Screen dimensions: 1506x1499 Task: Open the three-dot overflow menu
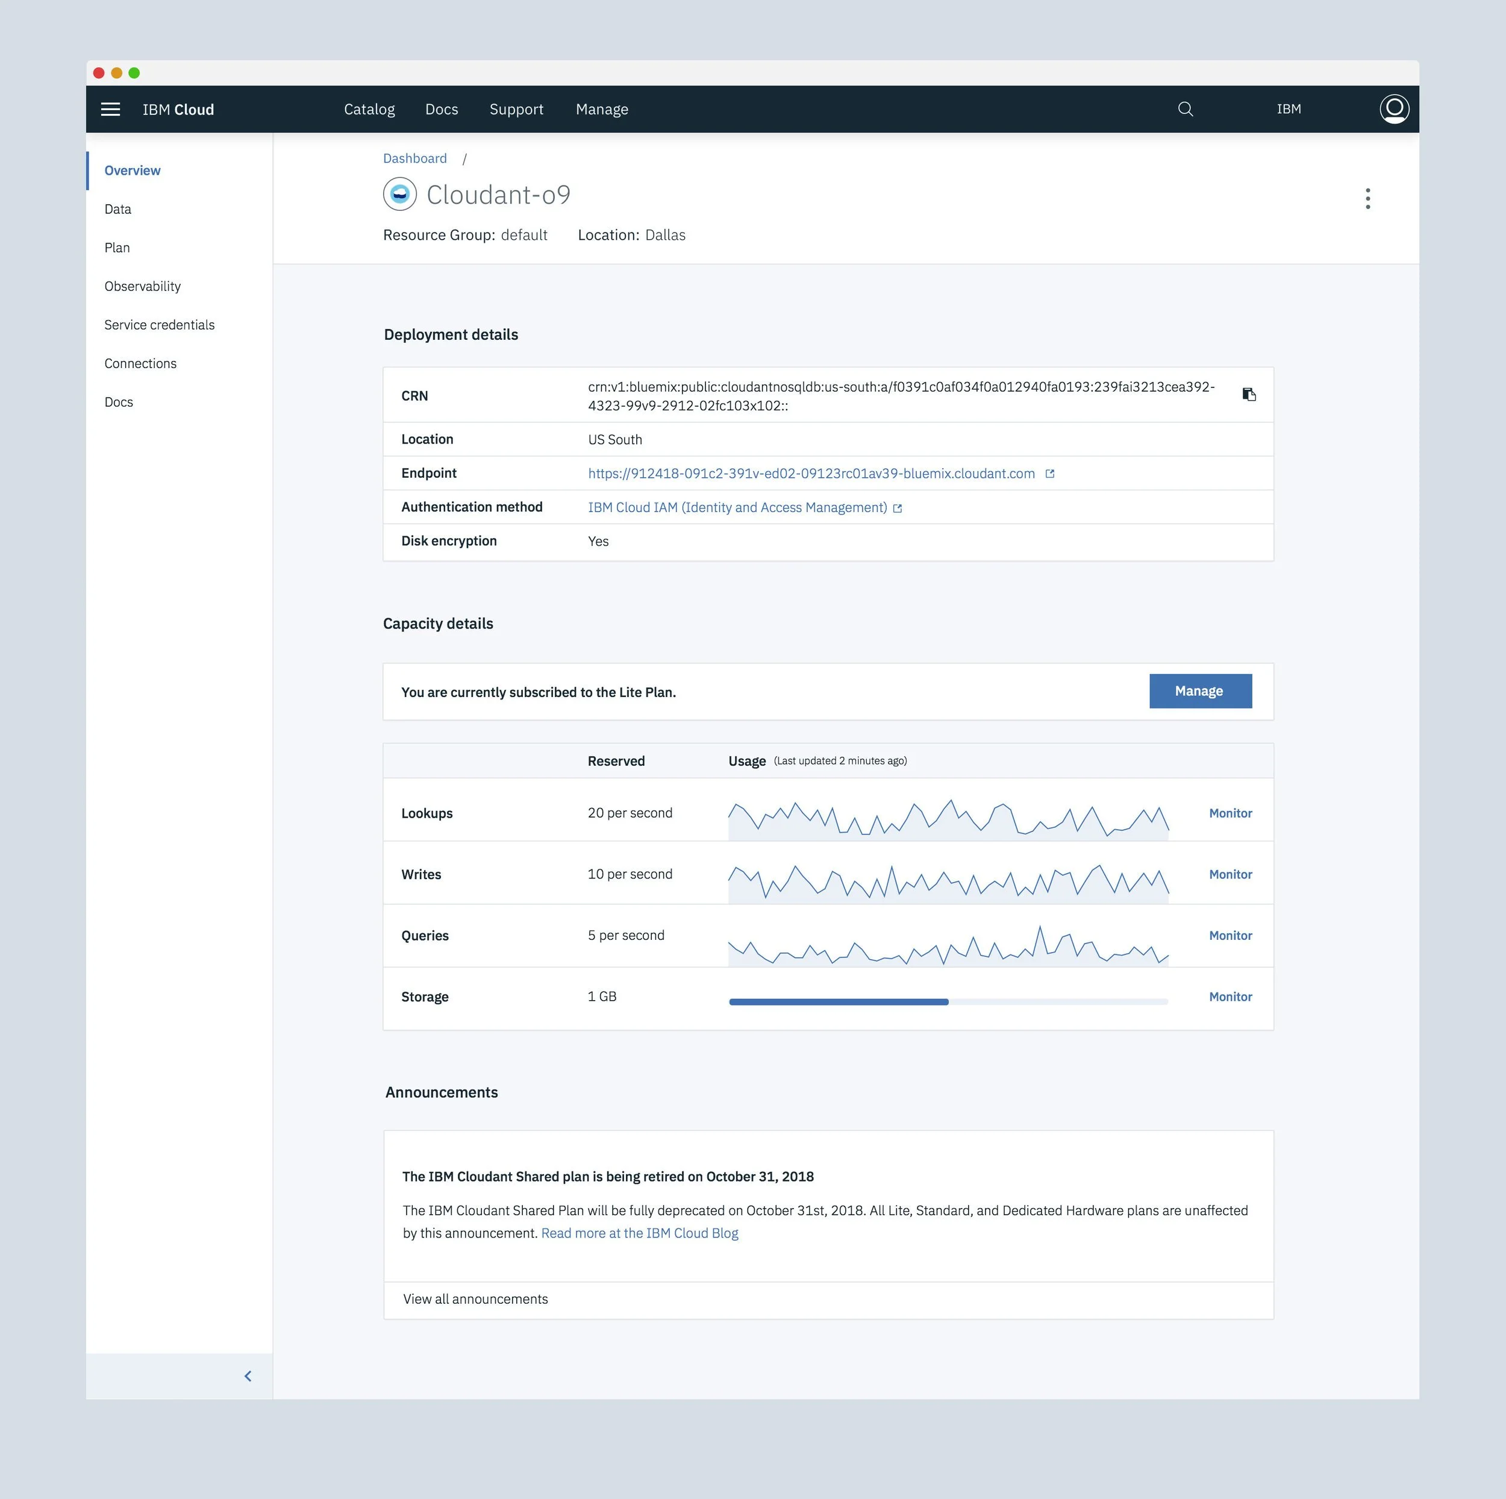1367,199
